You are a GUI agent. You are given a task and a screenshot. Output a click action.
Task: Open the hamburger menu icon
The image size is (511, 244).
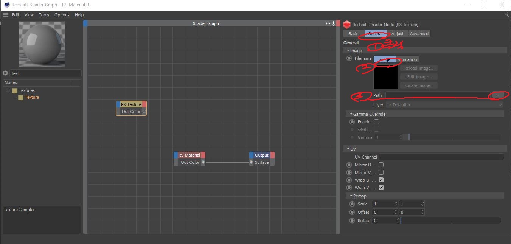pos(6,15)
